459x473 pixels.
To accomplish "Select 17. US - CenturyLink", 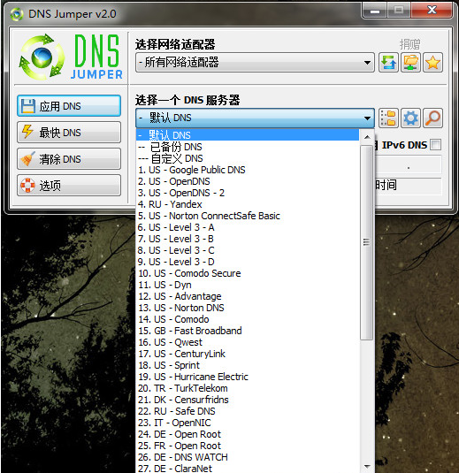I will click(248, 354).
